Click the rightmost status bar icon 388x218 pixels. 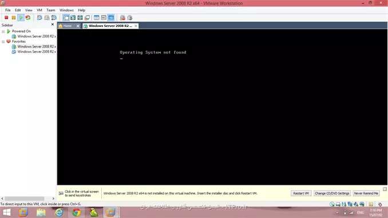pos(380,204)
